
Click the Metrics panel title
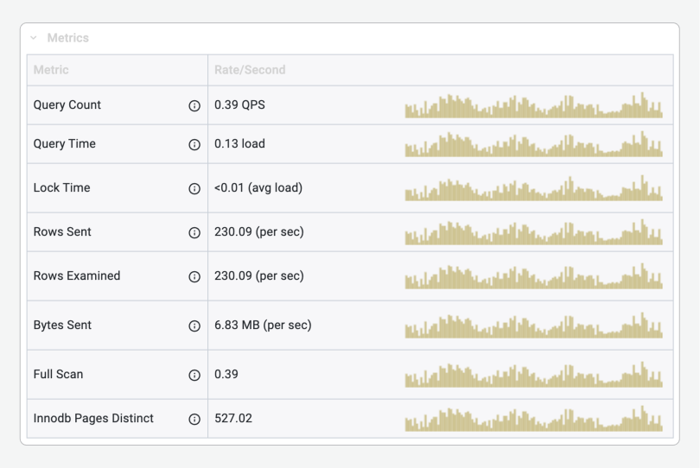click(x=68, y=38)
